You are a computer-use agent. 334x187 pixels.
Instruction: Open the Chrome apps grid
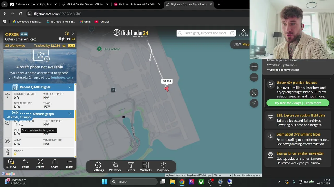coord(4,22)
